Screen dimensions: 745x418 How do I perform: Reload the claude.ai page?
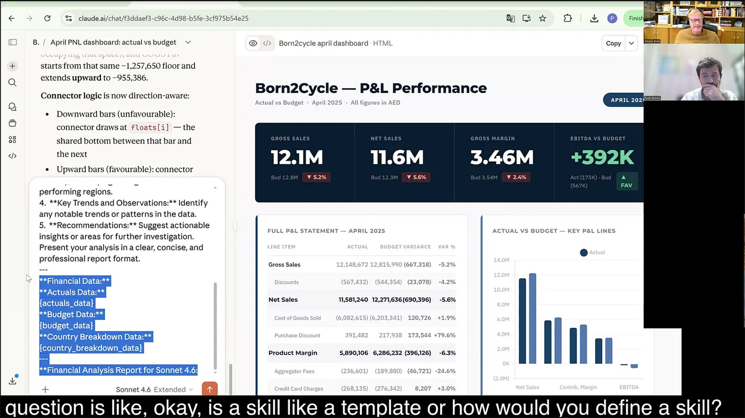(x=47, y=18)
